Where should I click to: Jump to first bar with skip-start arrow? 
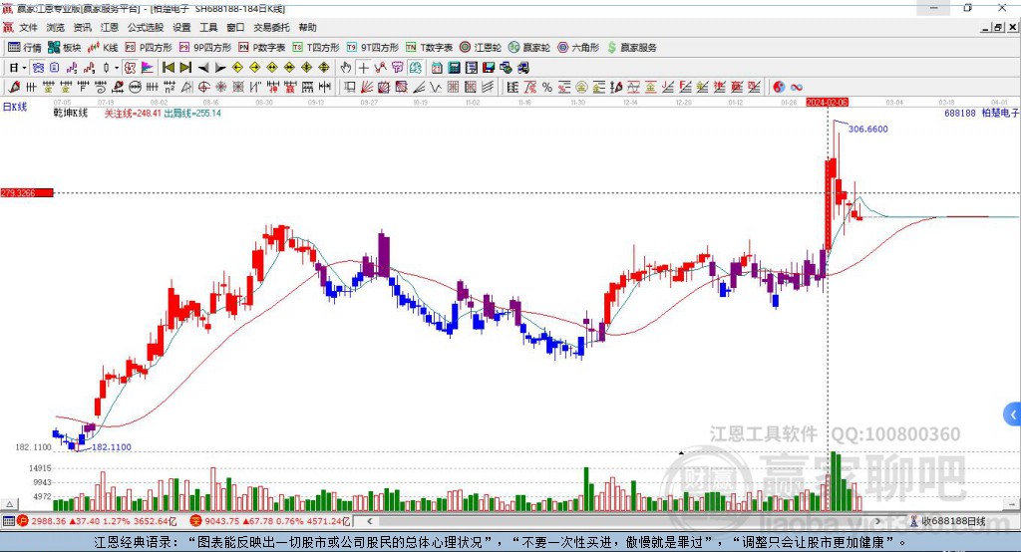coord(168,68)
